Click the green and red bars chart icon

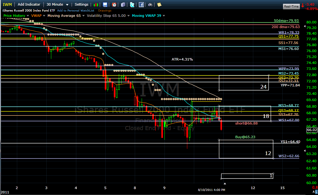pyautogui.click(x=96, y=5)
